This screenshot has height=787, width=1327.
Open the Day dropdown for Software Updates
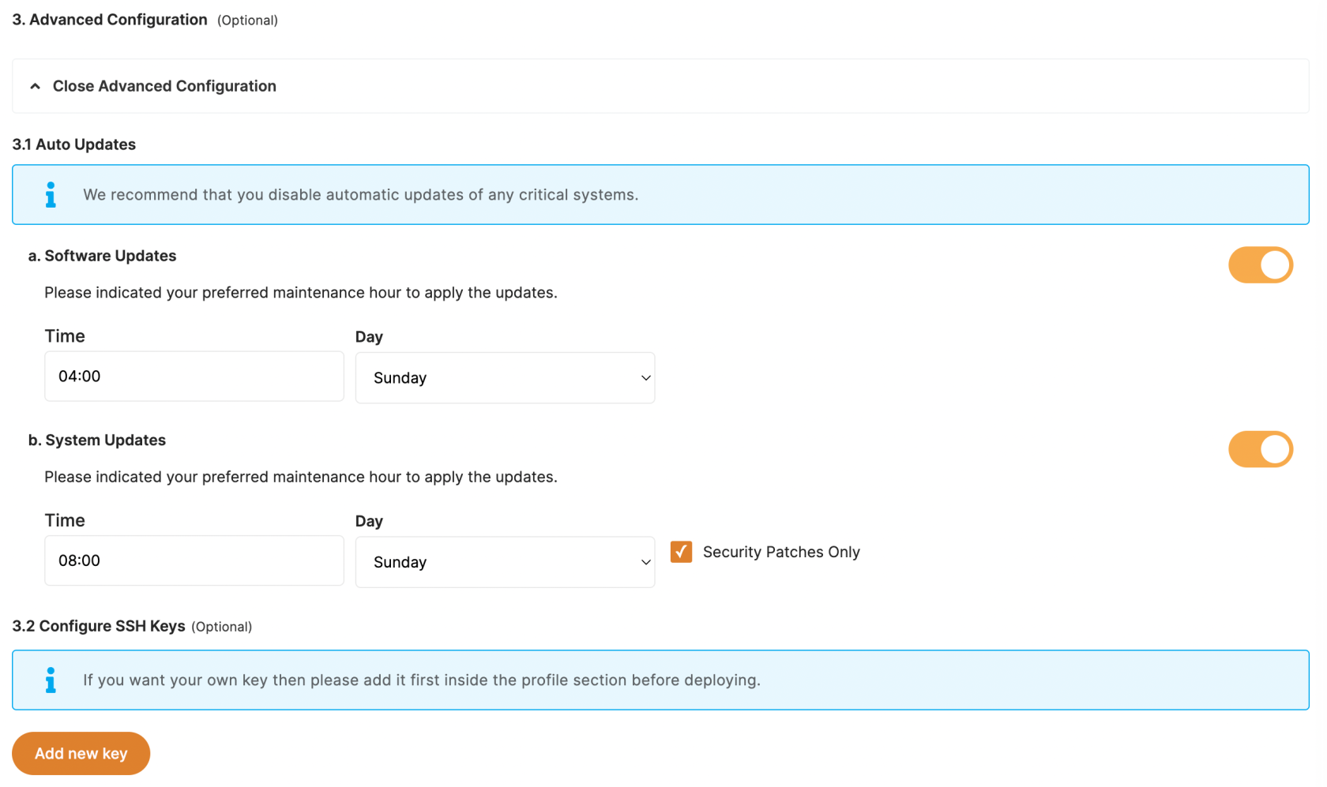[505, 377]
